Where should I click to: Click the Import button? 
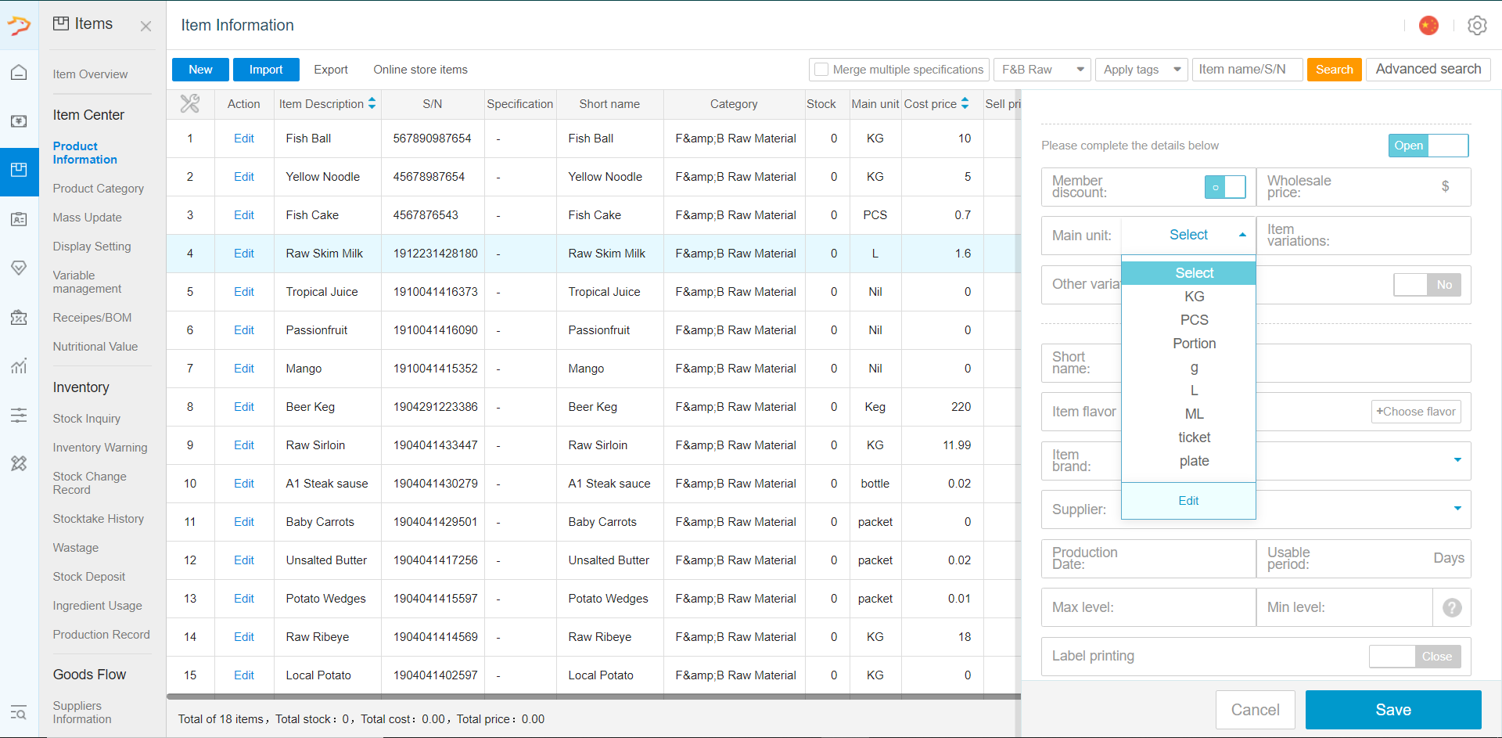pyautogui.click(x=266, y=70)
